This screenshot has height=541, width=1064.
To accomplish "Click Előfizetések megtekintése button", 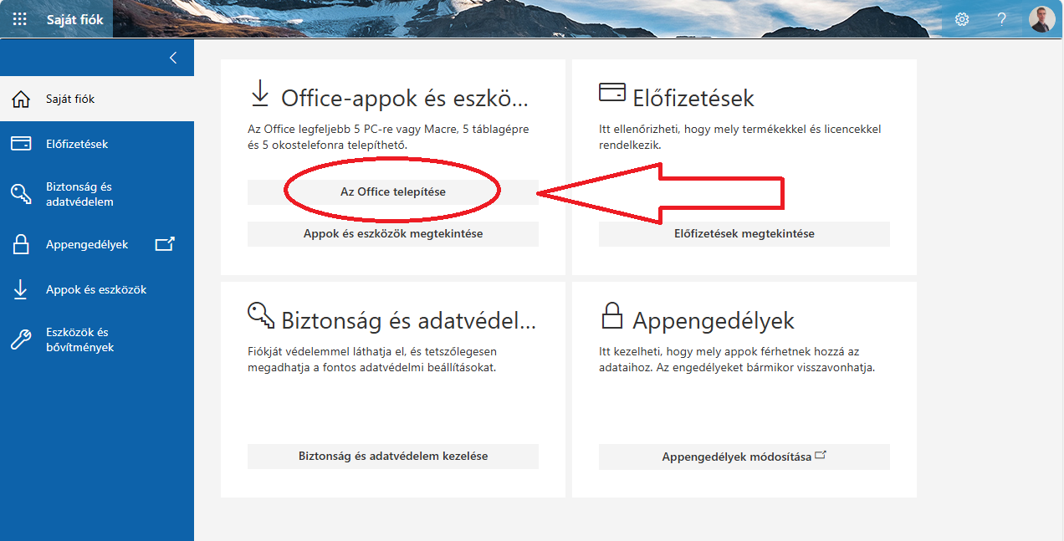I will coord(744,234).
